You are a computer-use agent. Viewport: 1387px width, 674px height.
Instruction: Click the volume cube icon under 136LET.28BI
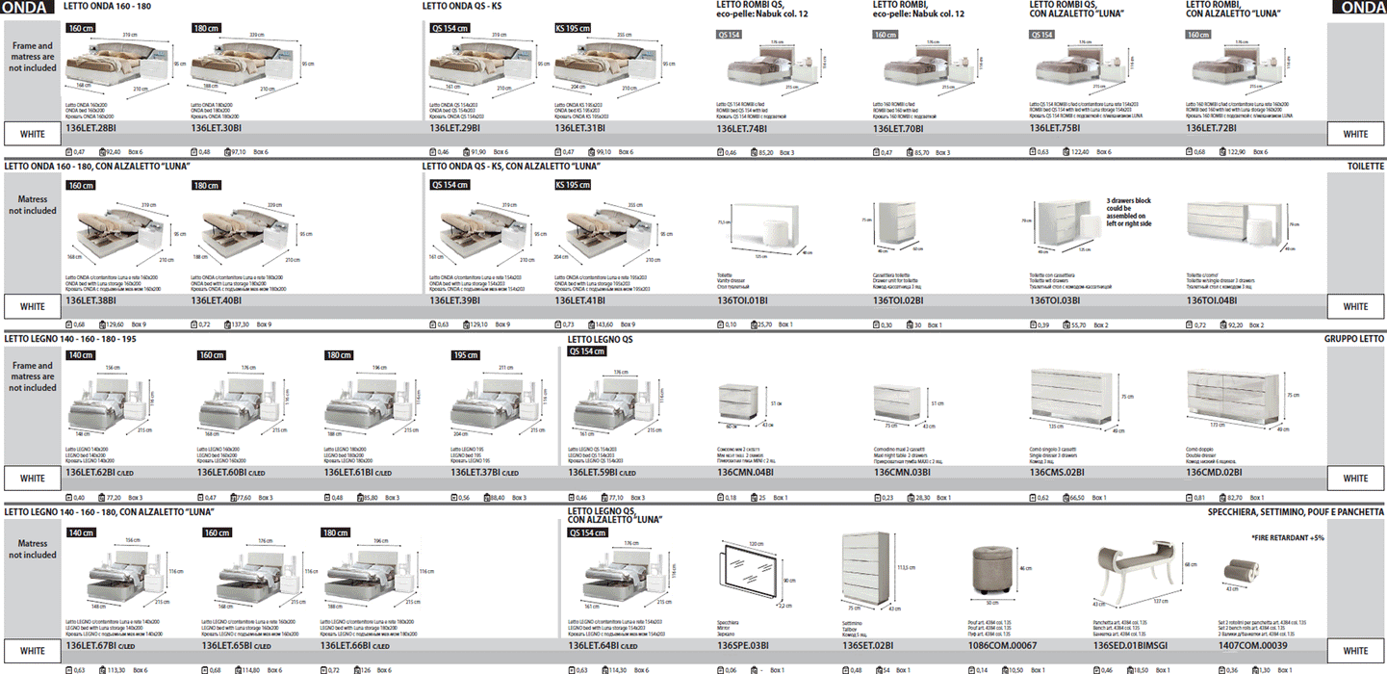67,151
